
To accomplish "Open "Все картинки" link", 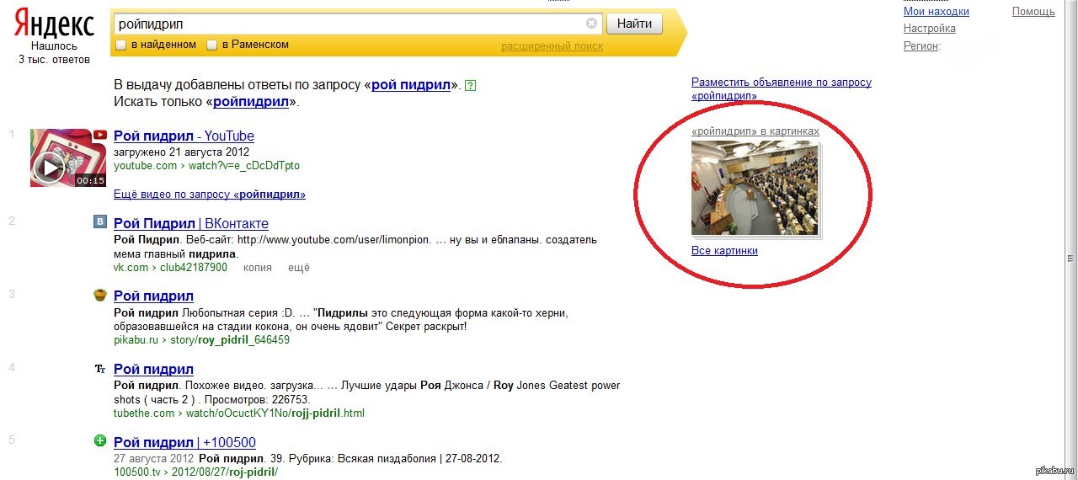I will click(724, 251).
